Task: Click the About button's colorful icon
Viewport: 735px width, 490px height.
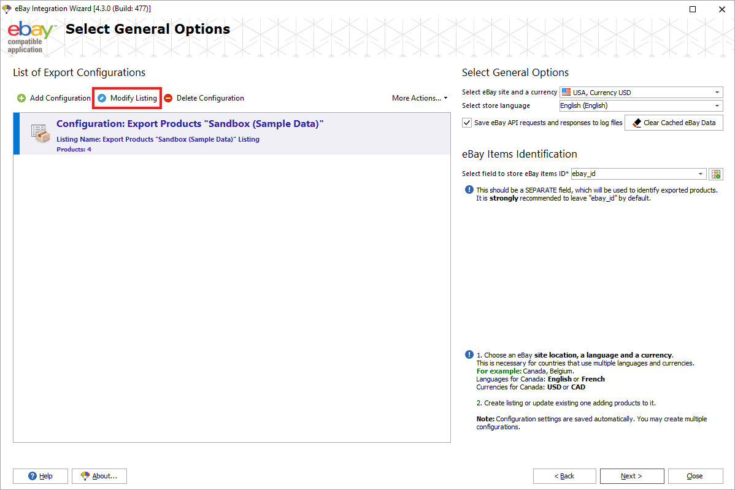Action: (x=85, y=476)
